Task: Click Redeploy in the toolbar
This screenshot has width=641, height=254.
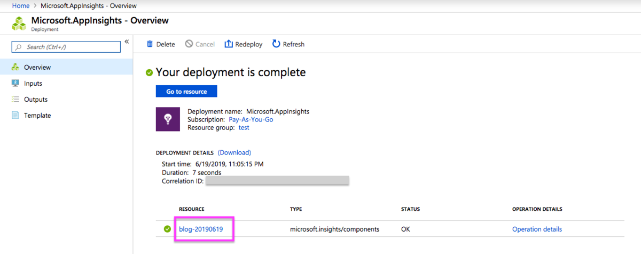Action: pos(244,44)
